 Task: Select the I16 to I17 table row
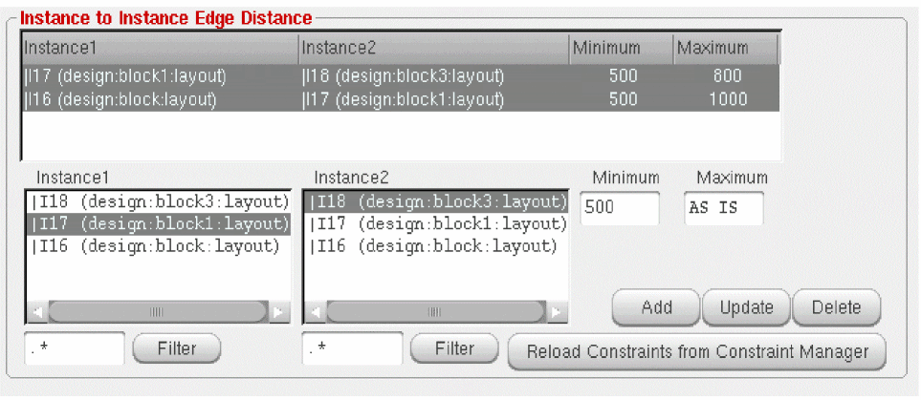tap(400, 99)
